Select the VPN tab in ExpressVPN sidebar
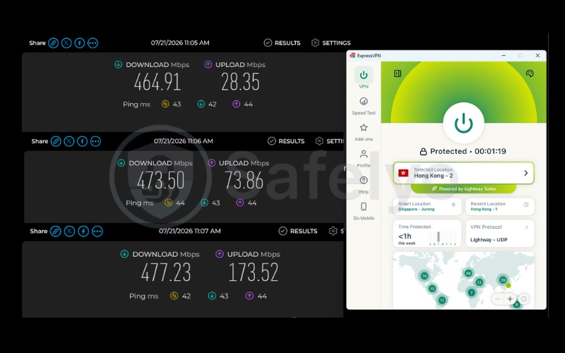Screen dimensions: 565x353 [x=364, y=78]
